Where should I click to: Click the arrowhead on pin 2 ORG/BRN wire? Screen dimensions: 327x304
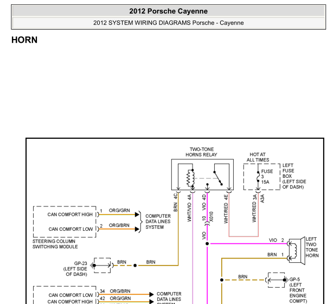(137, 229)
